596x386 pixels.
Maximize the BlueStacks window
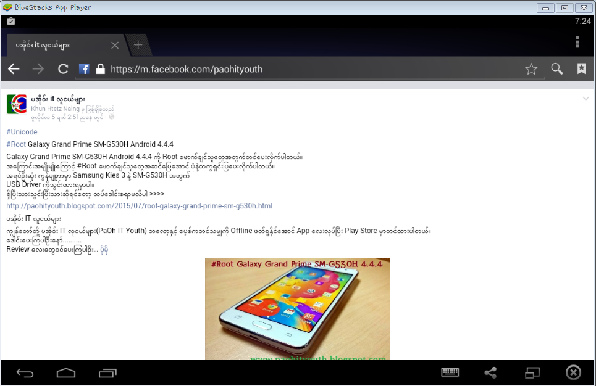point(565,8)
